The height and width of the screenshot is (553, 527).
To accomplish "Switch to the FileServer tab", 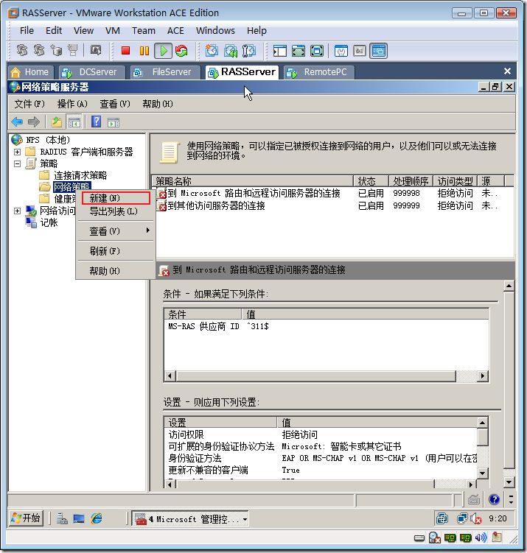I will (166, 72).
